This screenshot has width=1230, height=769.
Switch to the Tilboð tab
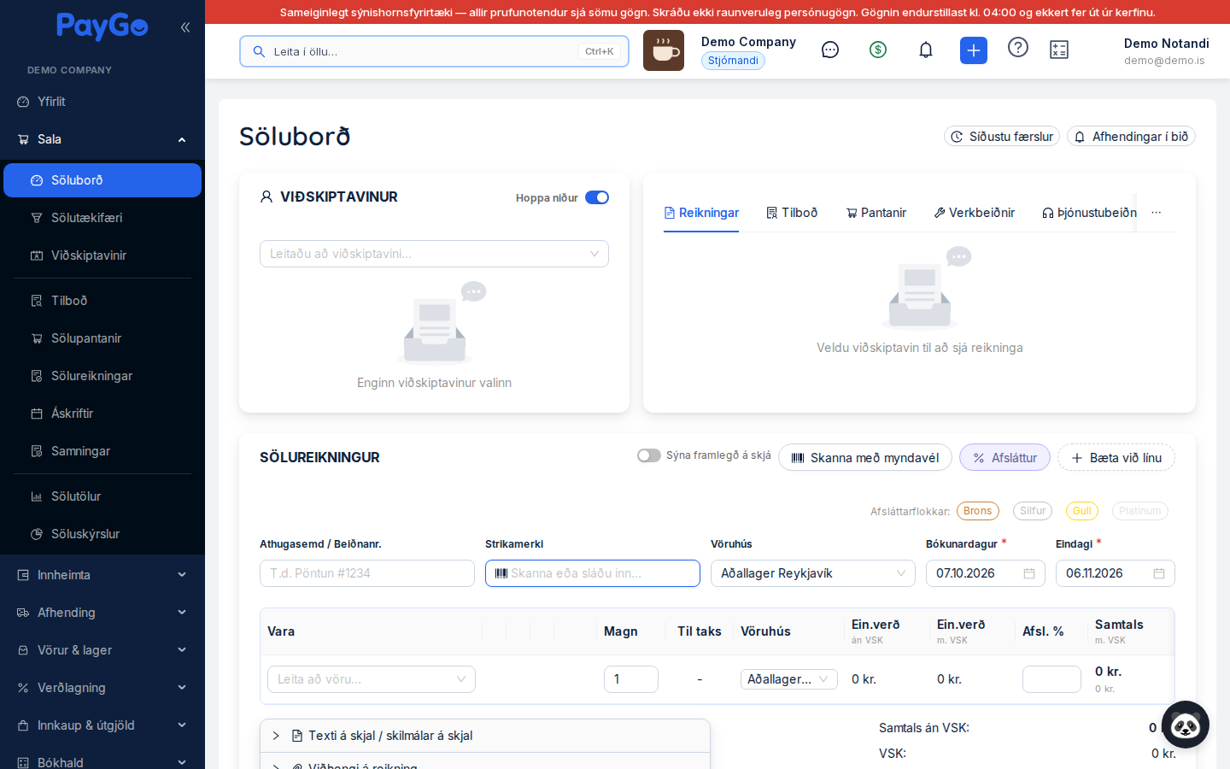tap(792, 213)
